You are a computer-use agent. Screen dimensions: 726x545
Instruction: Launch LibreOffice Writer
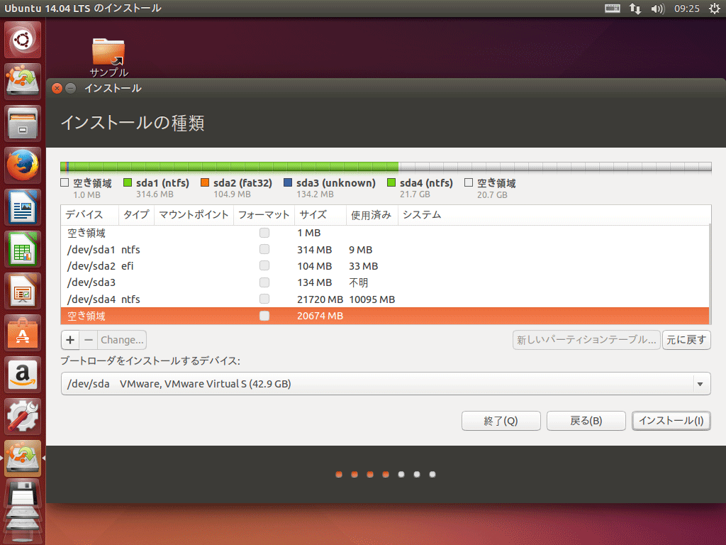click(23, 207)
